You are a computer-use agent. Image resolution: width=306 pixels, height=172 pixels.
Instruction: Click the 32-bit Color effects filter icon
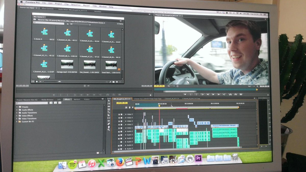pyautogui.click(x=55, y=103)
